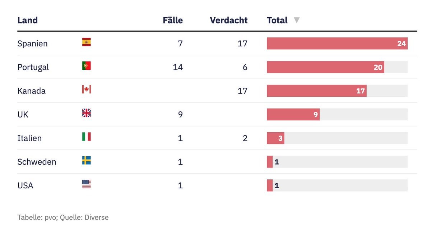Image resolution: width=431 pixels, height=239 pixels.
Task: Click the Total column header label
Action: 277,20
